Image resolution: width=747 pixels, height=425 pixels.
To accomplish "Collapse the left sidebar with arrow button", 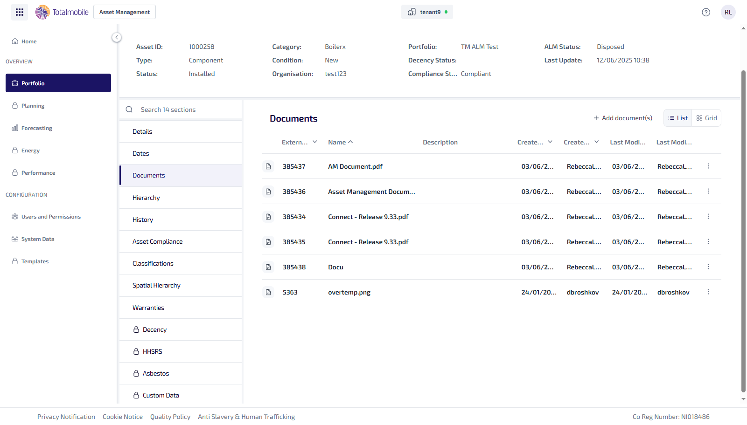I will [117, 37].
